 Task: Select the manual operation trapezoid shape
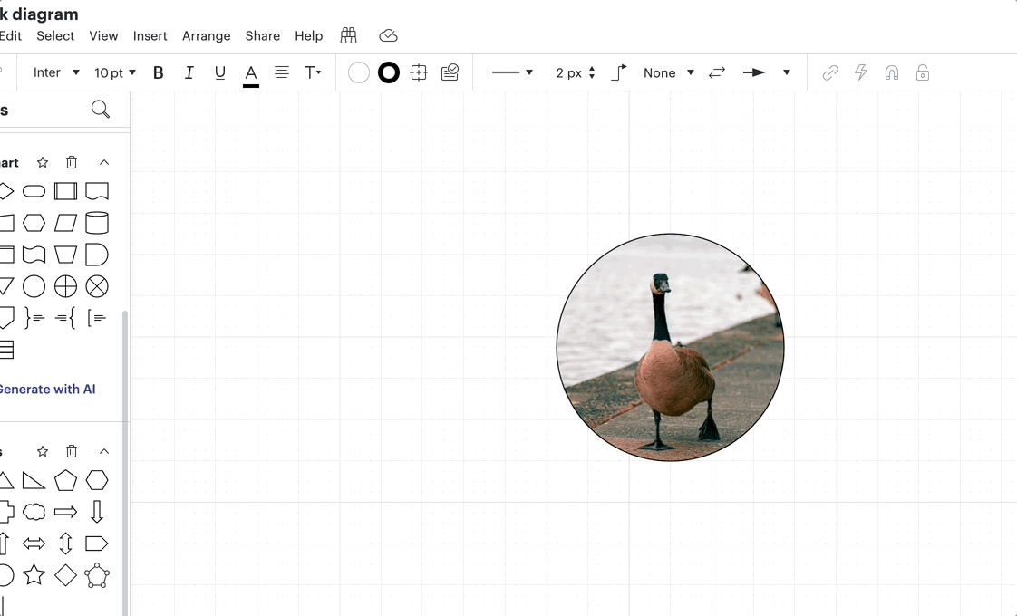pos(65,255)
